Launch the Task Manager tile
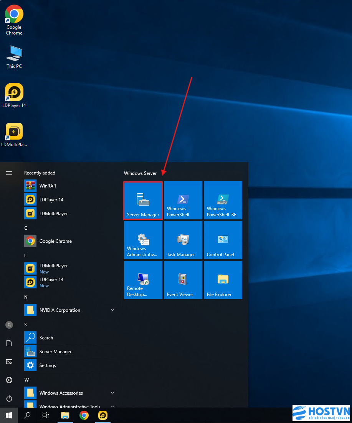This screenshot has width=352, height=423. point(183,240)
